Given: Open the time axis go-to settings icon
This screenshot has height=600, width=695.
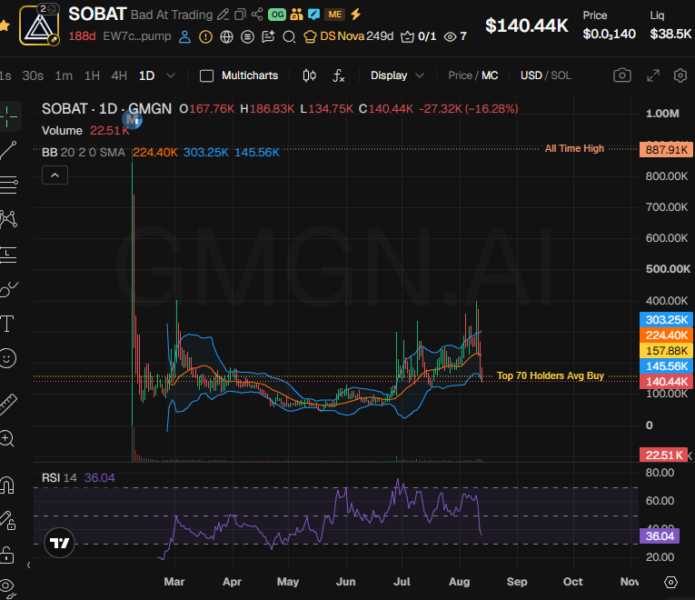Looking at the screenshot, I should [x=670, y=582].
